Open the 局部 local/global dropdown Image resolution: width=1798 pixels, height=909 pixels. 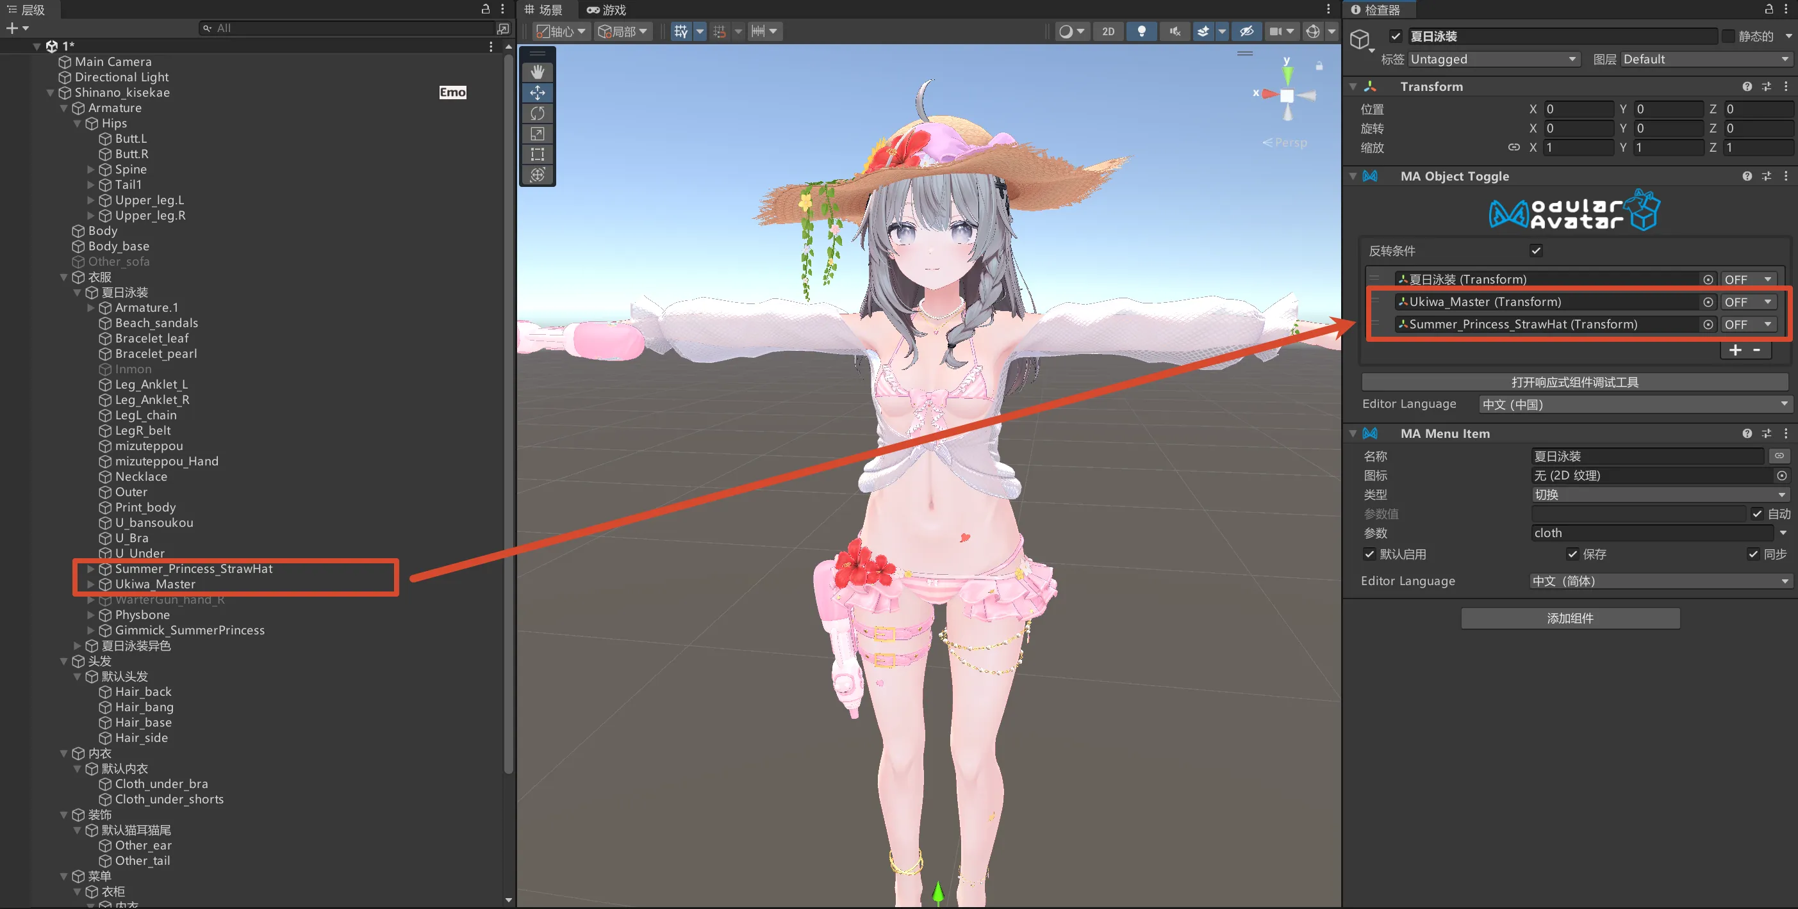click(x=623, y=31)
